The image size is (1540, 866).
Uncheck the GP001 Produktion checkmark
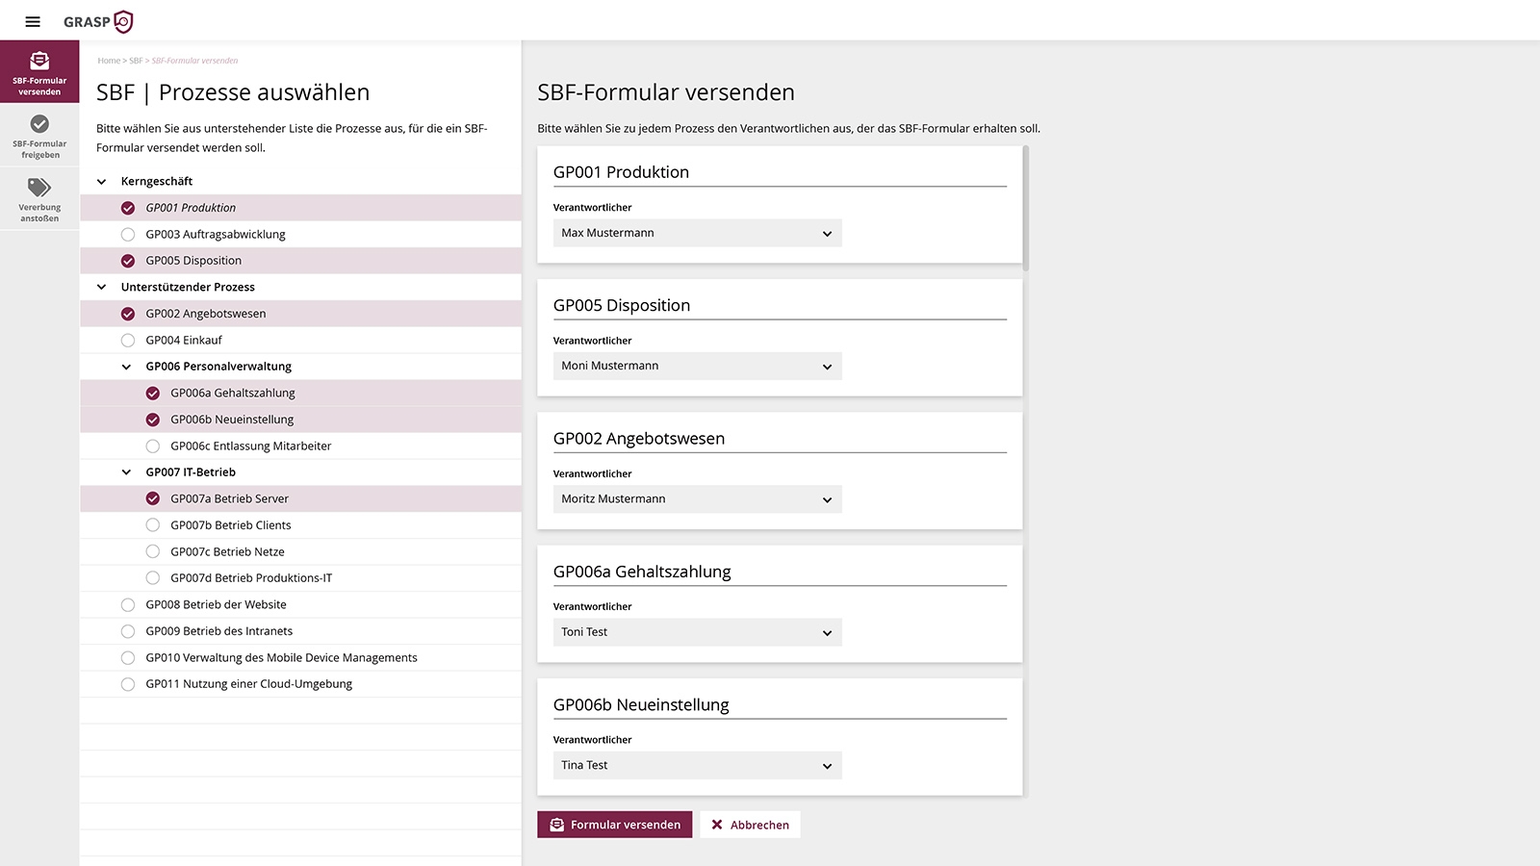click(128, 208)
